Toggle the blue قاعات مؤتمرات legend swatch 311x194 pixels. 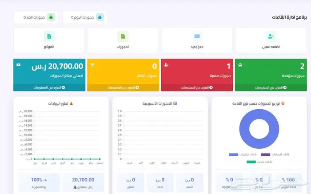point(233,154)
